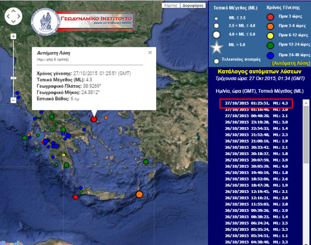Screen dimensions: 311x245
Task: Switch to the Δορυφόρος satellite view
Action: (193, 6)
